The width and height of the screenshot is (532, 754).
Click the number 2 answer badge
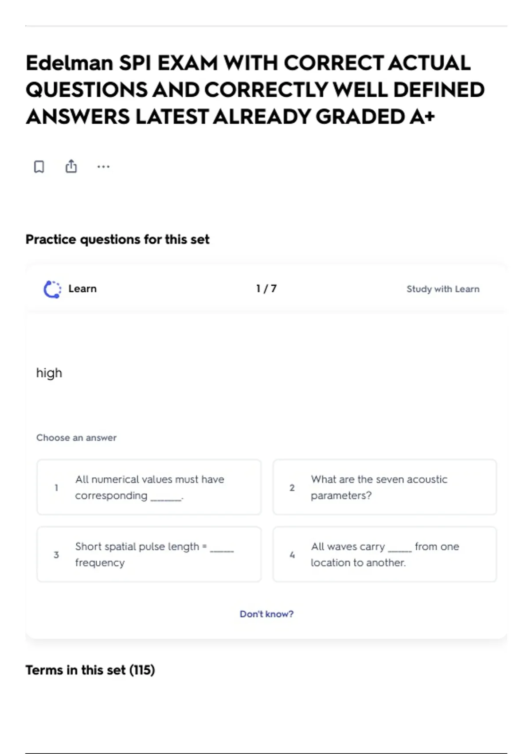pyautogui.click(x=292, y=487)
